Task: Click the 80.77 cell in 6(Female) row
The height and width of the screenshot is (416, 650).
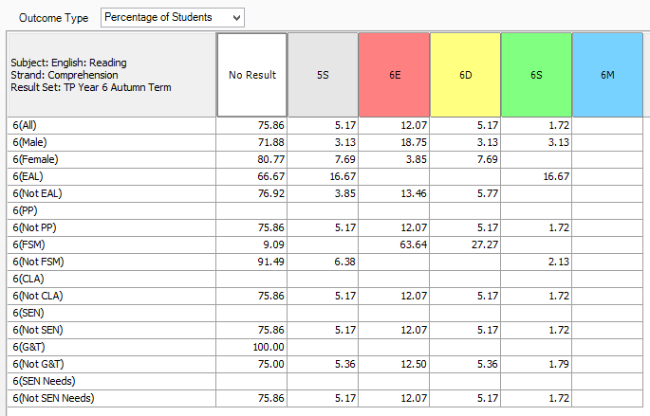Action: (x=251, y=159)
